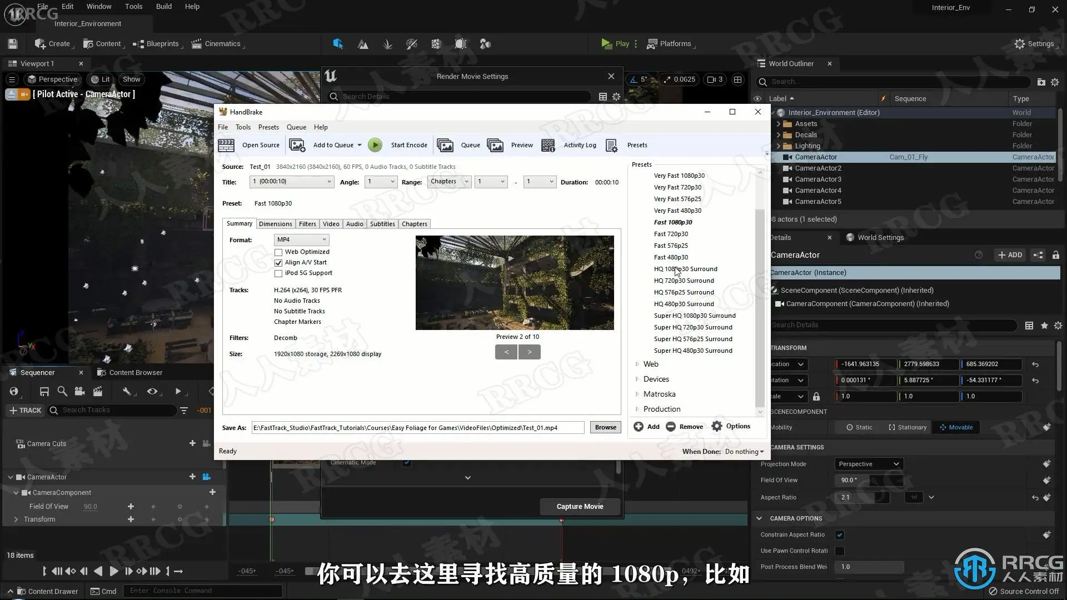Click the Sequencer save icon
This screenshot has width=1067, height=600.
pyautogui.click(x=44, y=392)
